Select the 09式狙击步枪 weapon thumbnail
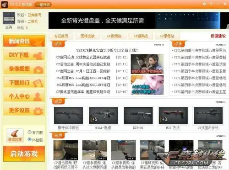This screenshot has height=170, width=229. pos(208,116)
